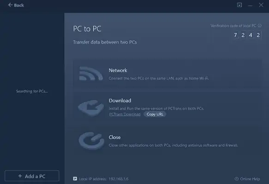Click Add a PC button
269x184 pixels.
pyautogui.click(x=32, y=176)
